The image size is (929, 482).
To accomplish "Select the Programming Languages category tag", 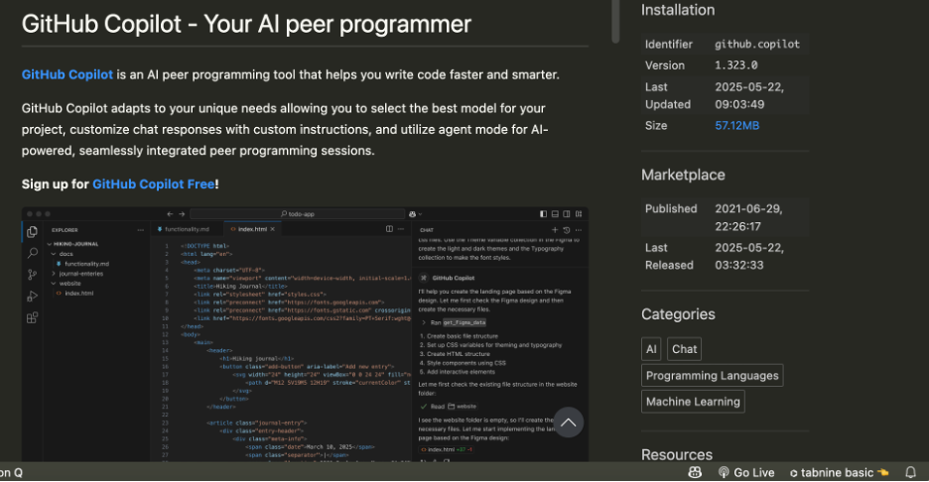I will pyautogui.click(x=713, y=376).
